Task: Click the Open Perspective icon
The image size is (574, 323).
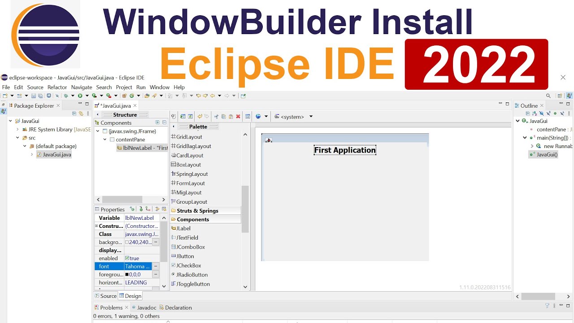Action: 560,96
